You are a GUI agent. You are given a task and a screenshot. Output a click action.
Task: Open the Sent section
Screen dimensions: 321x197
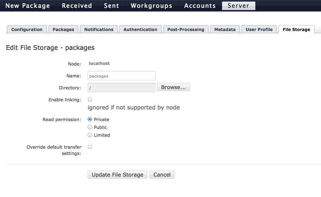112,6
